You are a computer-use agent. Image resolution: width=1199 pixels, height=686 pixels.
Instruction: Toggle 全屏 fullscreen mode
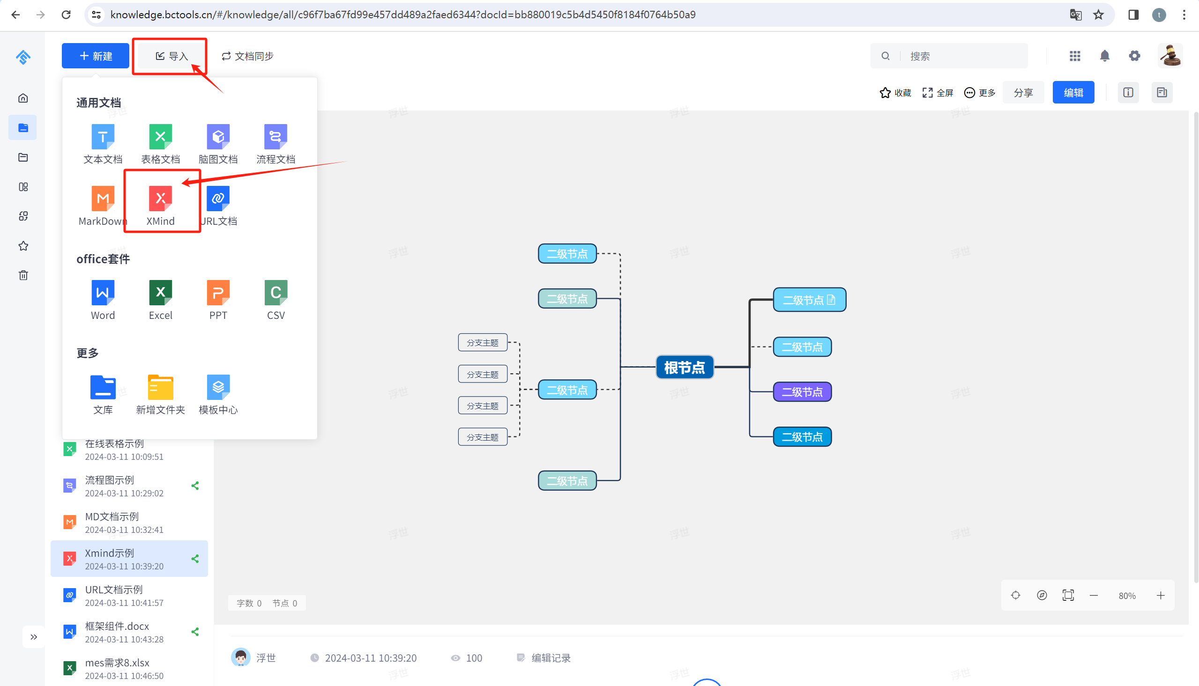(938, 93)
